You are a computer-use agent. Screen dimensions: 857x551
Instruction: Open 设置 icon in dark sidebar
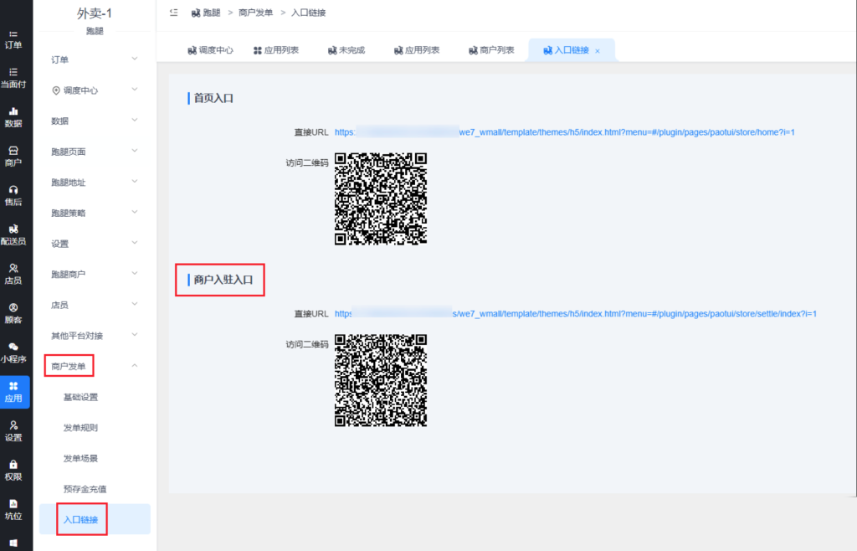coord(13,430)
